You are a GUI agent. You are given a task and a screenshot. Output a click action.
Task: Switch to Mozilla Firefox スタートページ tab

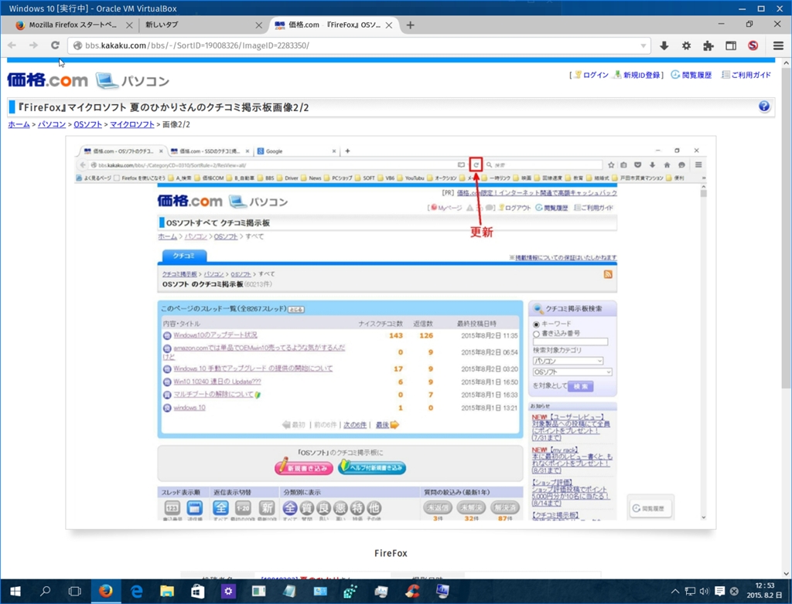click(x=73, y=25)
